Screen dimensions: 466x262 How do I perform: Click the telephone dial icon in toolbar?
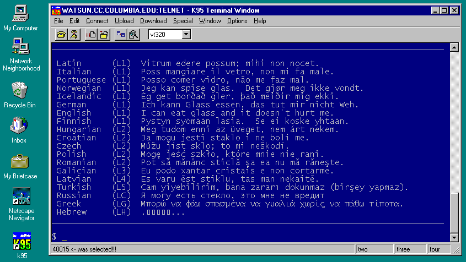click(61, 35)
